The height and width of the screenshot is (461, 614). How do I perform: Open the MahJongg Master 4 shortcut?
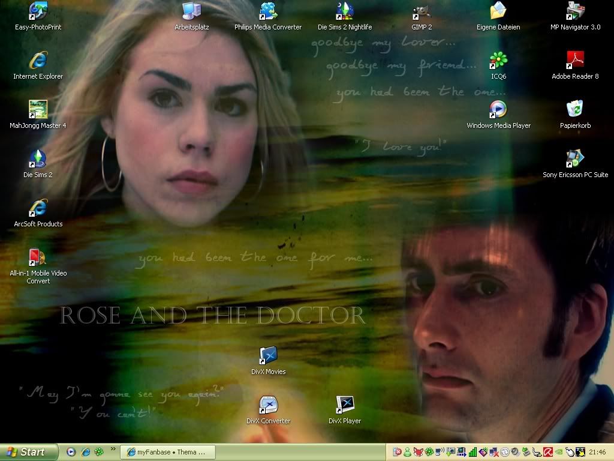38,115
